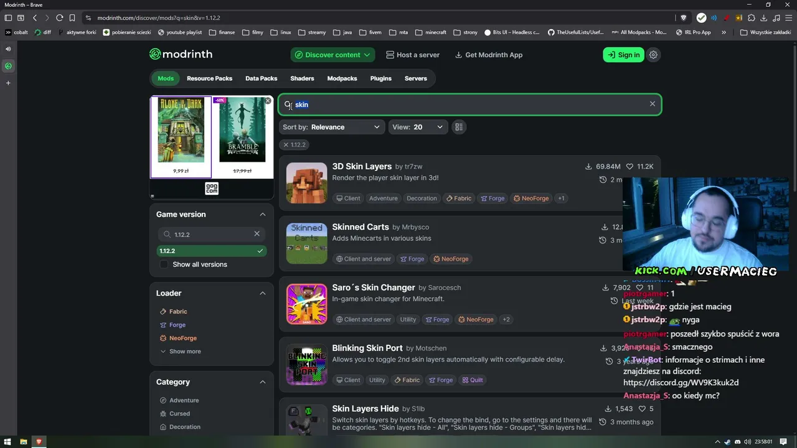Open author Mrbysco's profile link

tap(415, 227)
